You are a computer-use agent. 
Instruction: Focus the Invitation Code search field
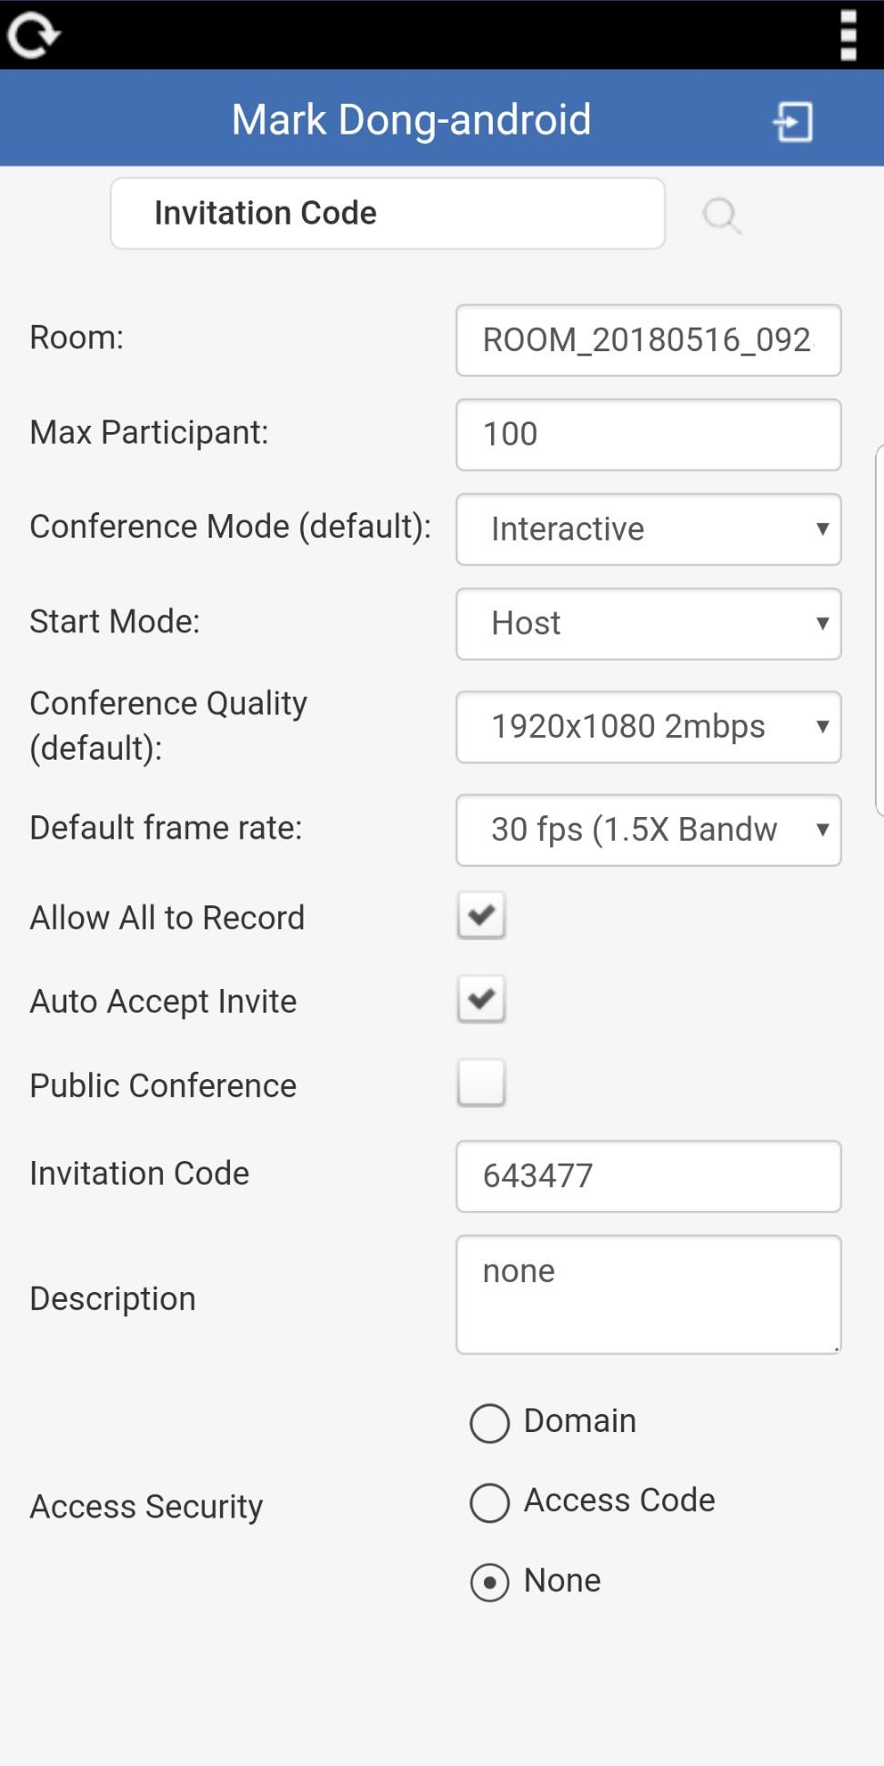point(387,214)
